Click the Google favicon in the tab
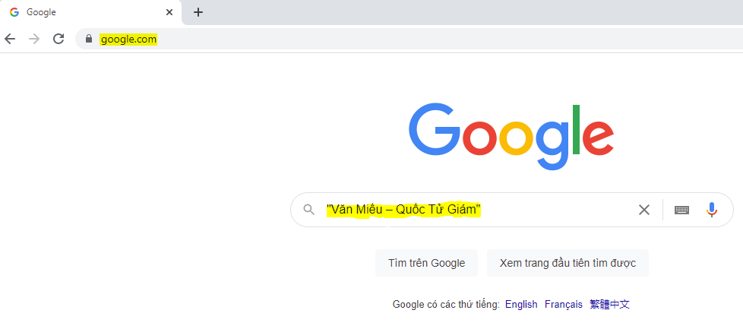 point(14,12)
